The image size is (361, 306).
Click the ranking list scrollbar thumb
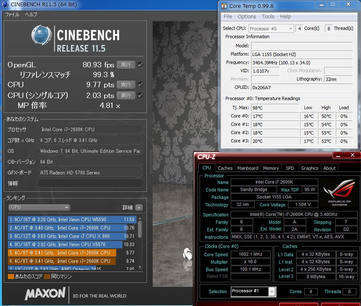pos(140,229)
